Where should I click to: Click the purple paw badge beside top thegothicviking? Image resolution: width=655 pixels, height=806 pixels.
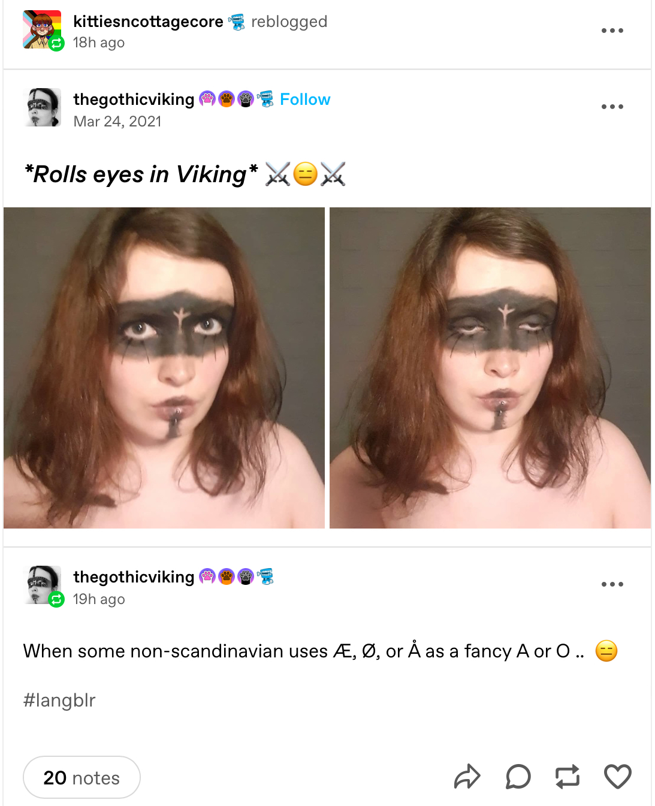point(246,99)
